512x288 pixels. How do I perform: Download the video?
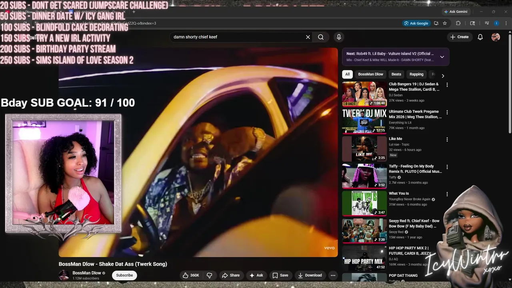(310, 275)
